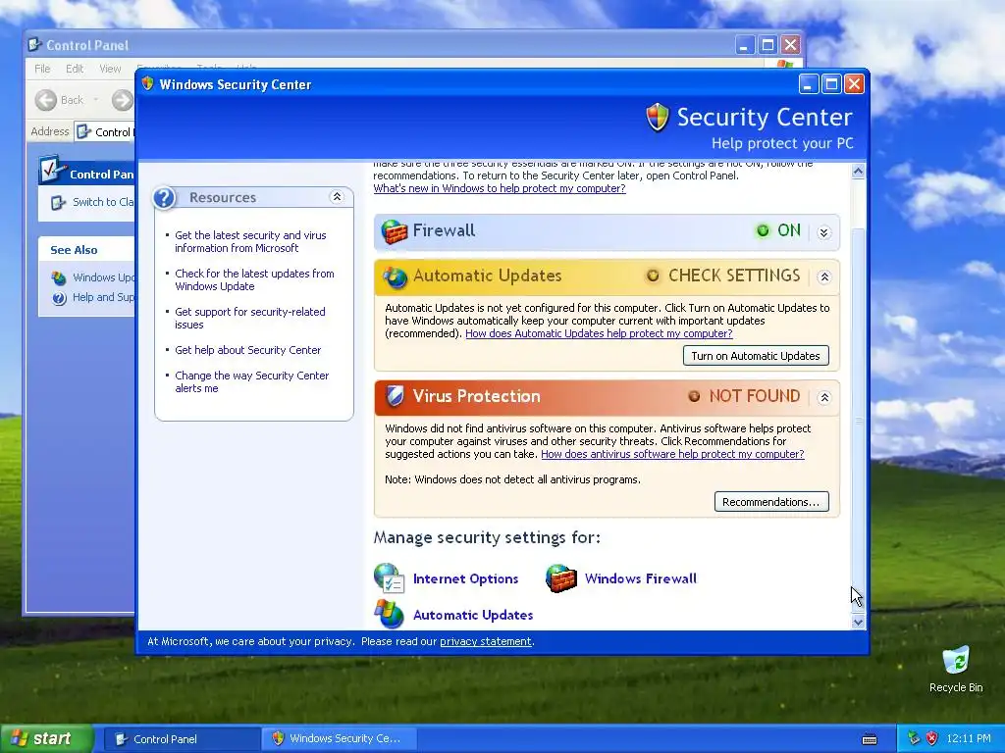Collapse the Virus Protection section chevron
The image size is (1005, 753).
(x=824, y=398)
